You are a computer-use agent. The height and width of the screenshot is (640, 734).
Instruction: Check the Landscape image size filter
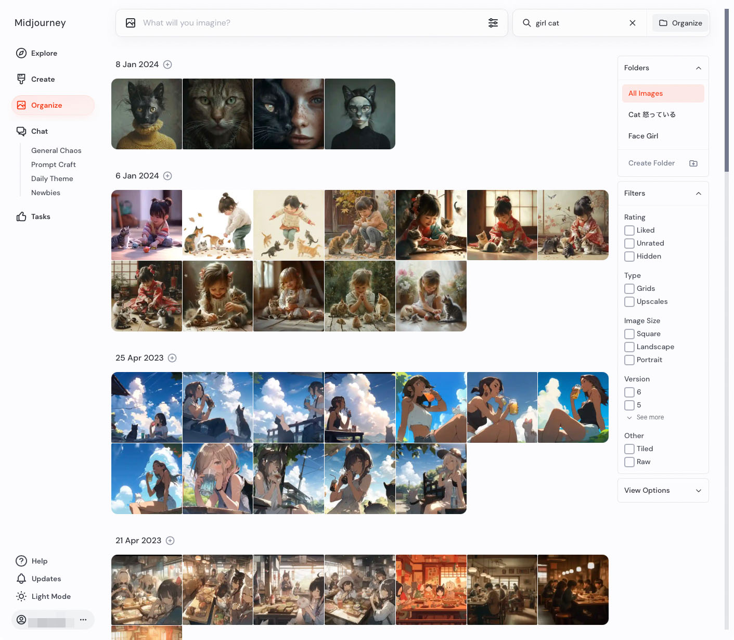click(x=629, y=347)
